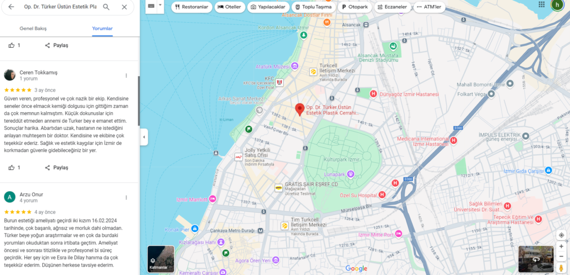Select the Jolly Yetkili Satış Ofisi marker

238,157
